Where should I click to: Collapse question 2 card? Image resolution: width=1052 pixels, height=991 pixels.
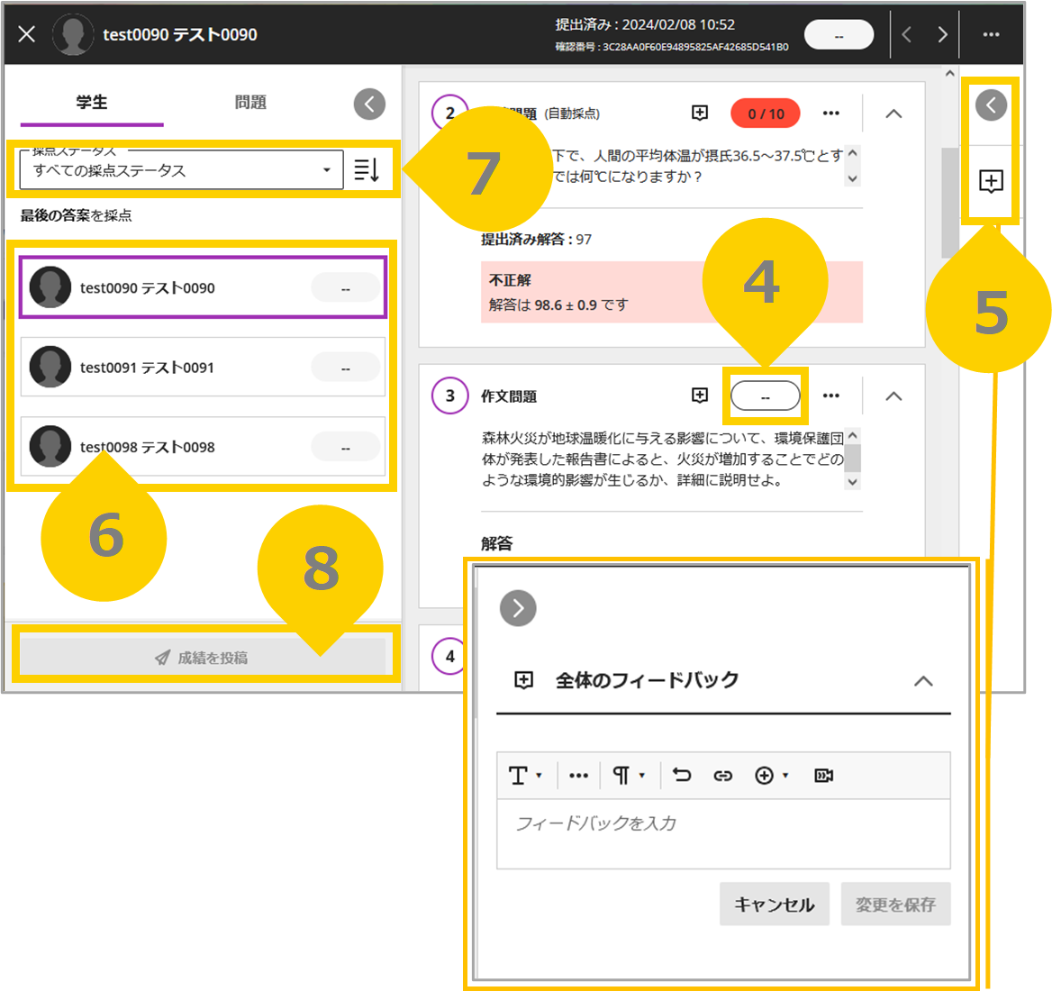coord(893,114)
